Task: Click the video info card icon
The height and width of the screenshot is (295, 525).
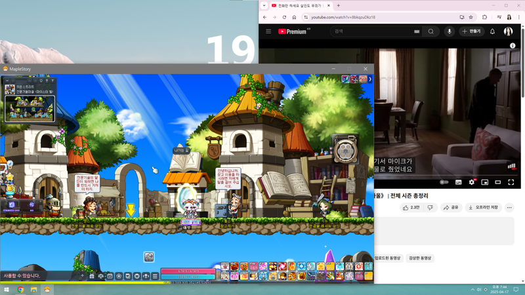Action: pyautogui.click(x=513, y=46)
